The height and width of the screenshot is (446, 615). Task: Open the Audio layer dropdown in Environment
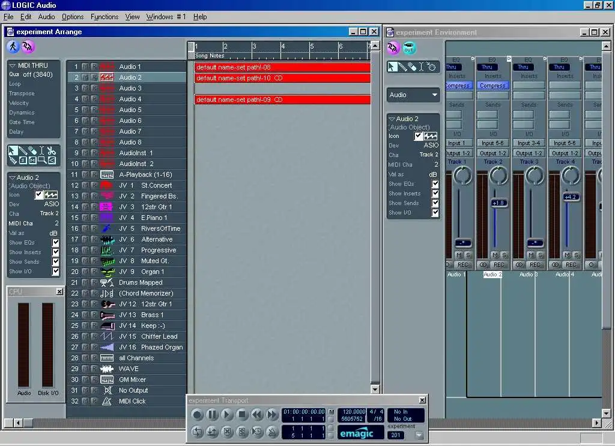(413, 95)
